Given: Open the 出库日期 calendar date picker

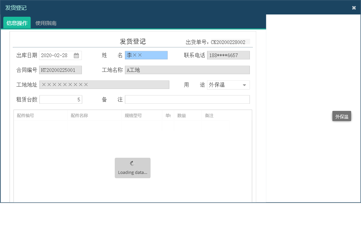Looking at the screenshot, I should point(77,55).
